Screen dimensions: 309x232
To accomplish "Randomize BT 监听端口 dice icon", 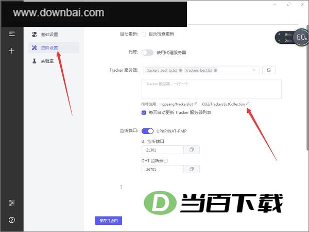I will [x=192, y=150].
